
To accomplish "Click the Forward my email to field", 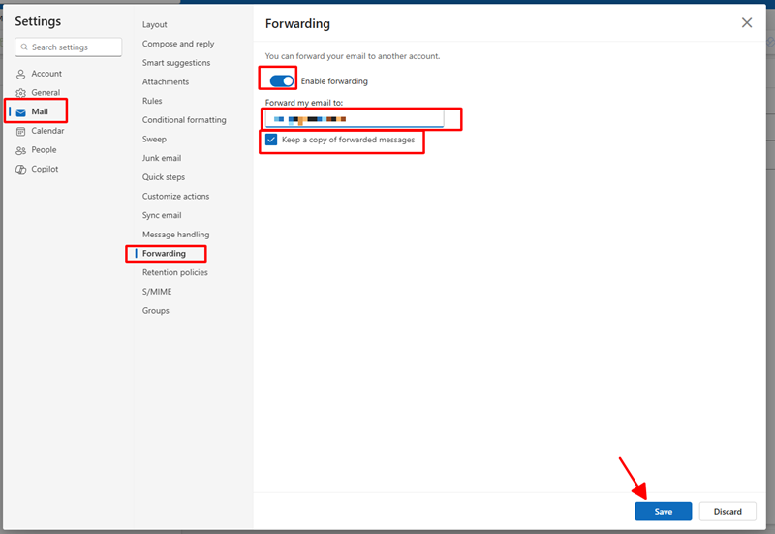I will tap(355, 119).
